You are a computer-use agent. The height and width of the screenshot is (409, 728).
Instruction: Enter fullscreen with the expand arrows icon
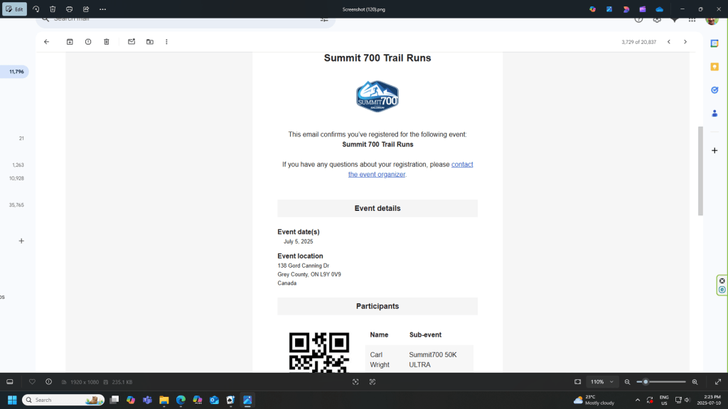coord(717,382)
